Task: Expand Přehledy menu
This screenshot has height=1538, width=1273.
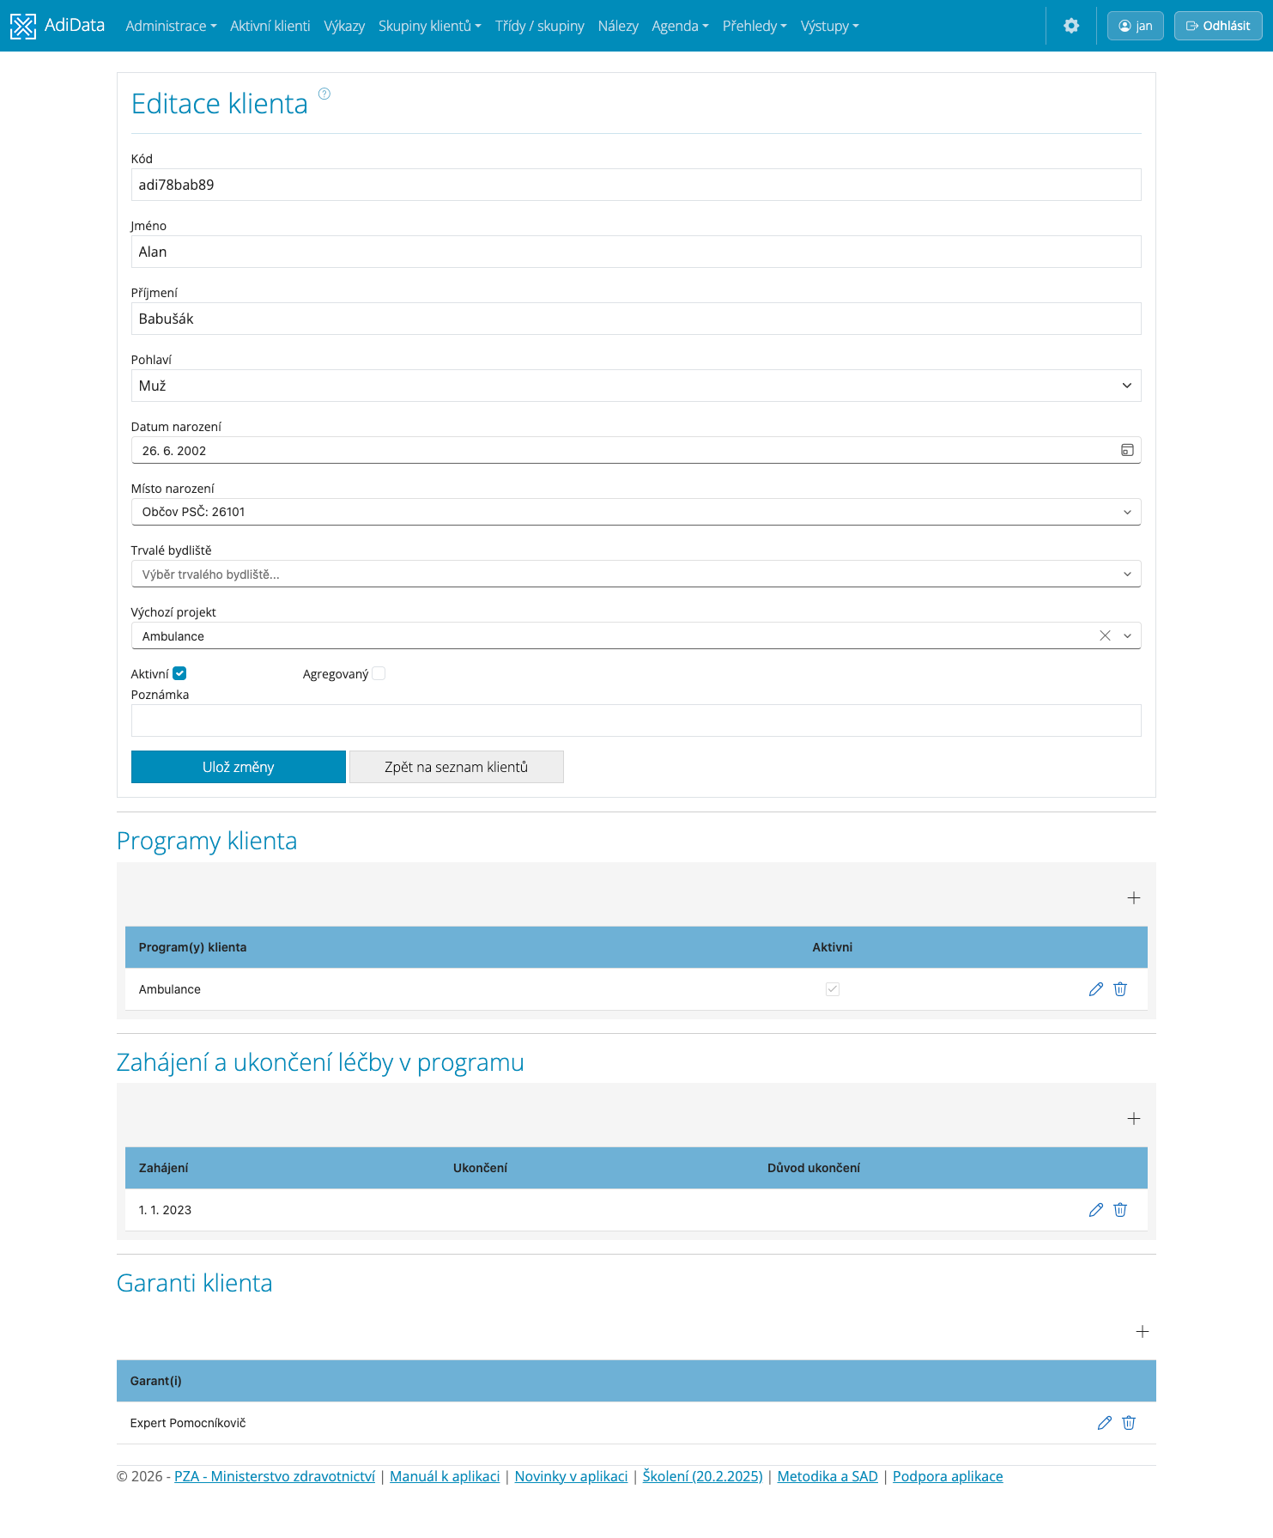Action: [755, 26]
